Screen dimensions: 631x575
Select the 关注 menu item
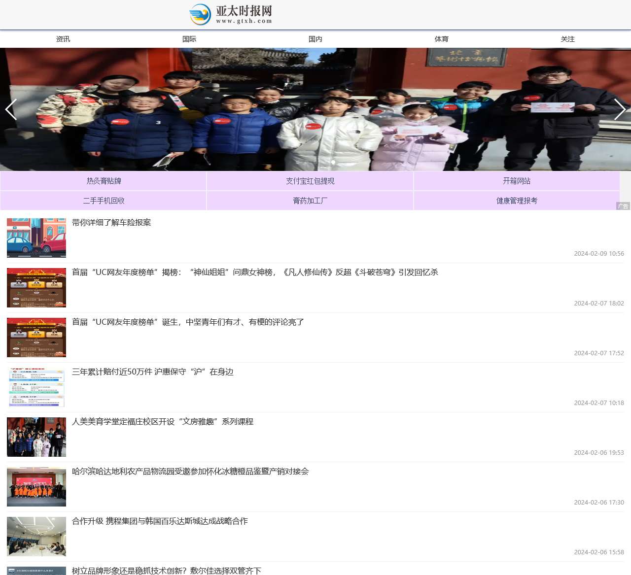point(568,39)
